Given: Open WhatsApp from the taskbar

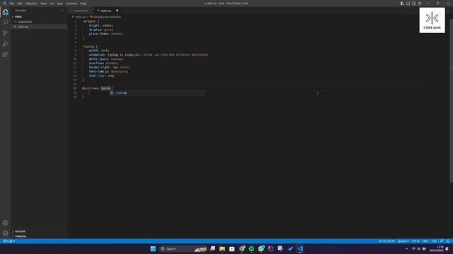Looking at the screenshot, I should pos(261,249).
